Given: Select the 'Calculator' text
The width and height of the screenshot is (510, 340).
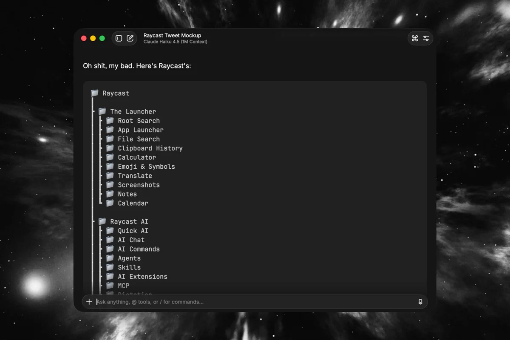Looking at the screenshot, I should 137,157.
